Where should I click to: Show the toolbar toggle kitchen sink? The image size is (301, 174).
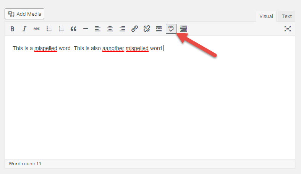coord(183,29)
